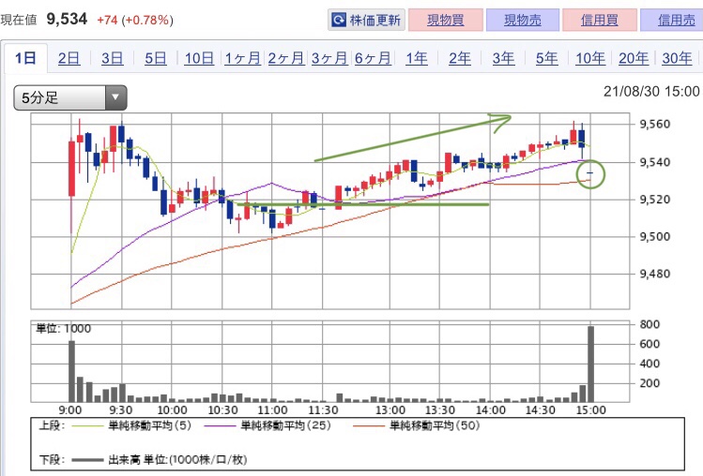
Task: View the 1年 chart range
Action: 417,58
